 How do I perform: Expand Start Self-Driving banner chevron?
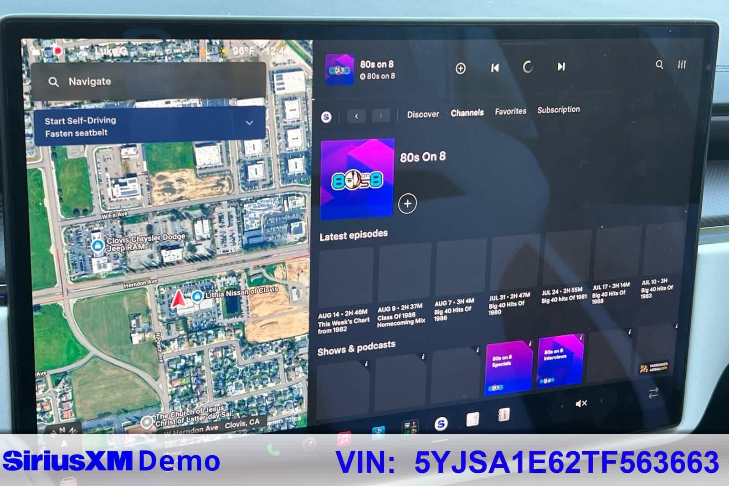249,123
